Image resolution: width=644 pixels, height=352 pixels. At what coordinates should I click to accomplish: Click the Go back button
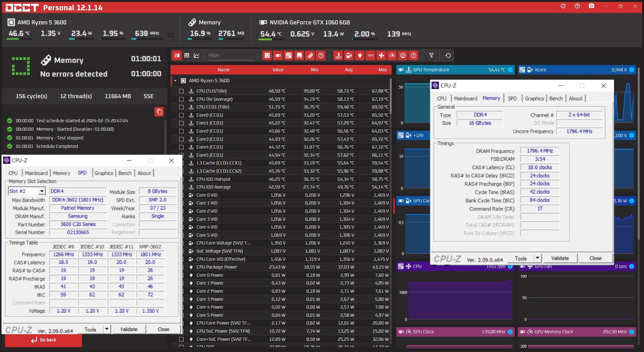pos(43,340)
